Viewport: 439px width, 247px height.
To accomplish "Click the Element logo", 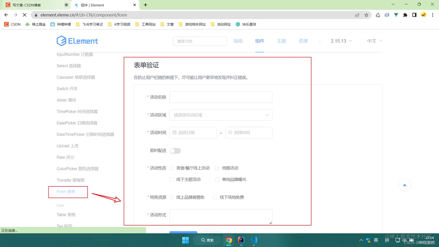I will point(77,41).
